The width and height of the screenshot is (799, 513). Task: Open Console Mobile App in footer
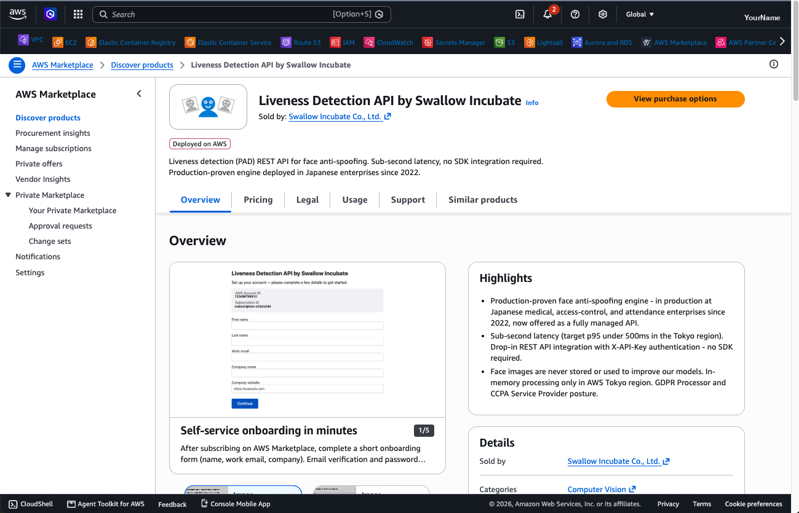point(236,504)
